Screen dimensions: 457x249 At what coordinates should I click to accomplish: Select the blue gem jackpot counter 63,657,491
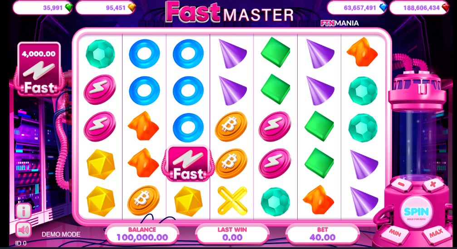tap(357, 8)
